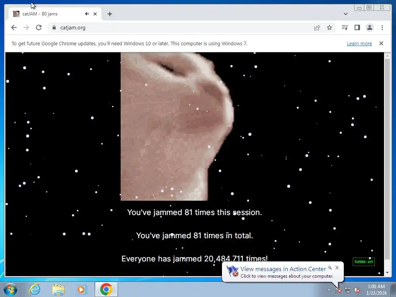396x297 pixels.
Task: Open the Chrome profile avatar
Action: coord(369,27)
